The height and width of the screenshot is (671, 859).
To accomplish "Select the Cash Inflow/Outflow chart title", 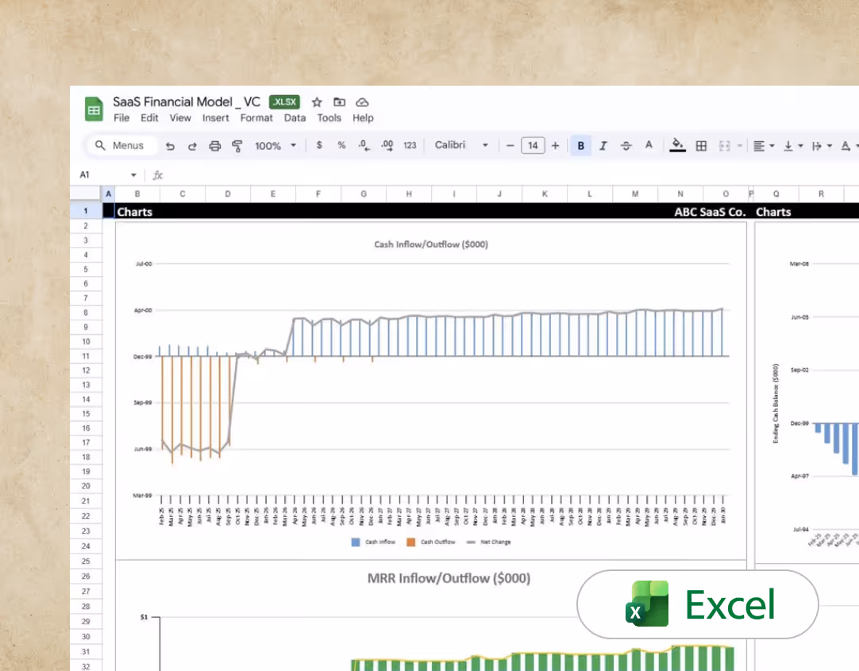I will point(431,244).
